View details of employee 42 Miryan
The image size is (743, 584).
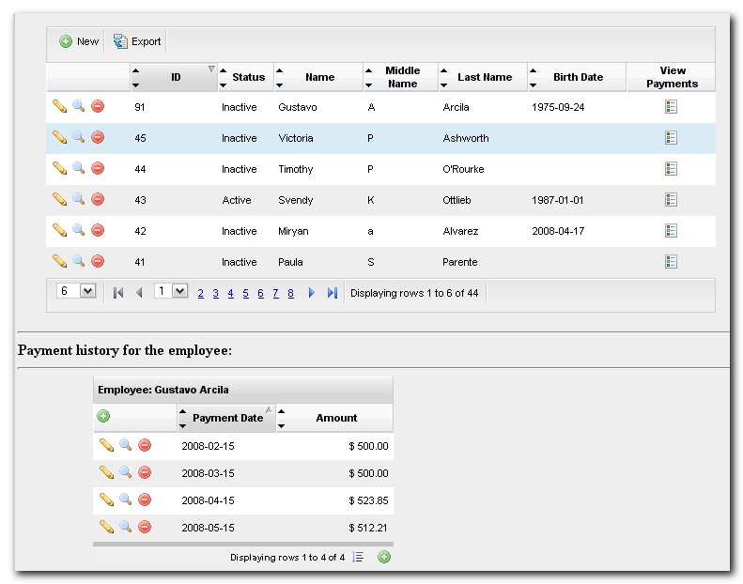coord(78,230)
